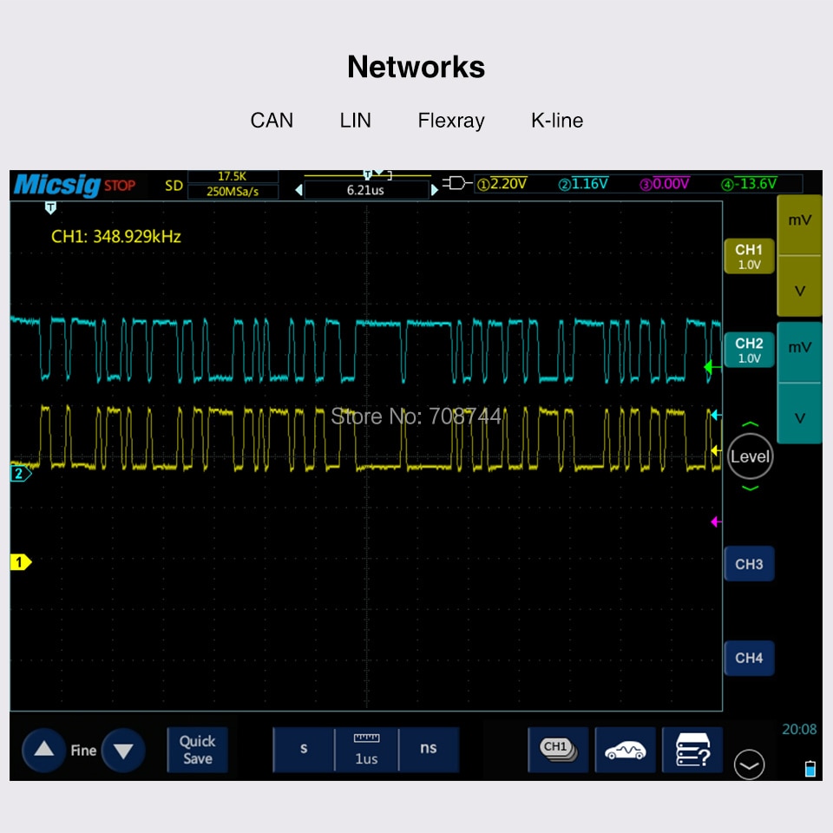The height and width of the screenshot is (833, 833).
Task: Enable the CH3 channel
Action: (x=749, y=565)
